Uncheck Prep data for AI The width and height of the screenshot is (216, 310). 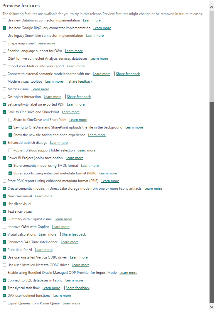(x=4, y=250)
